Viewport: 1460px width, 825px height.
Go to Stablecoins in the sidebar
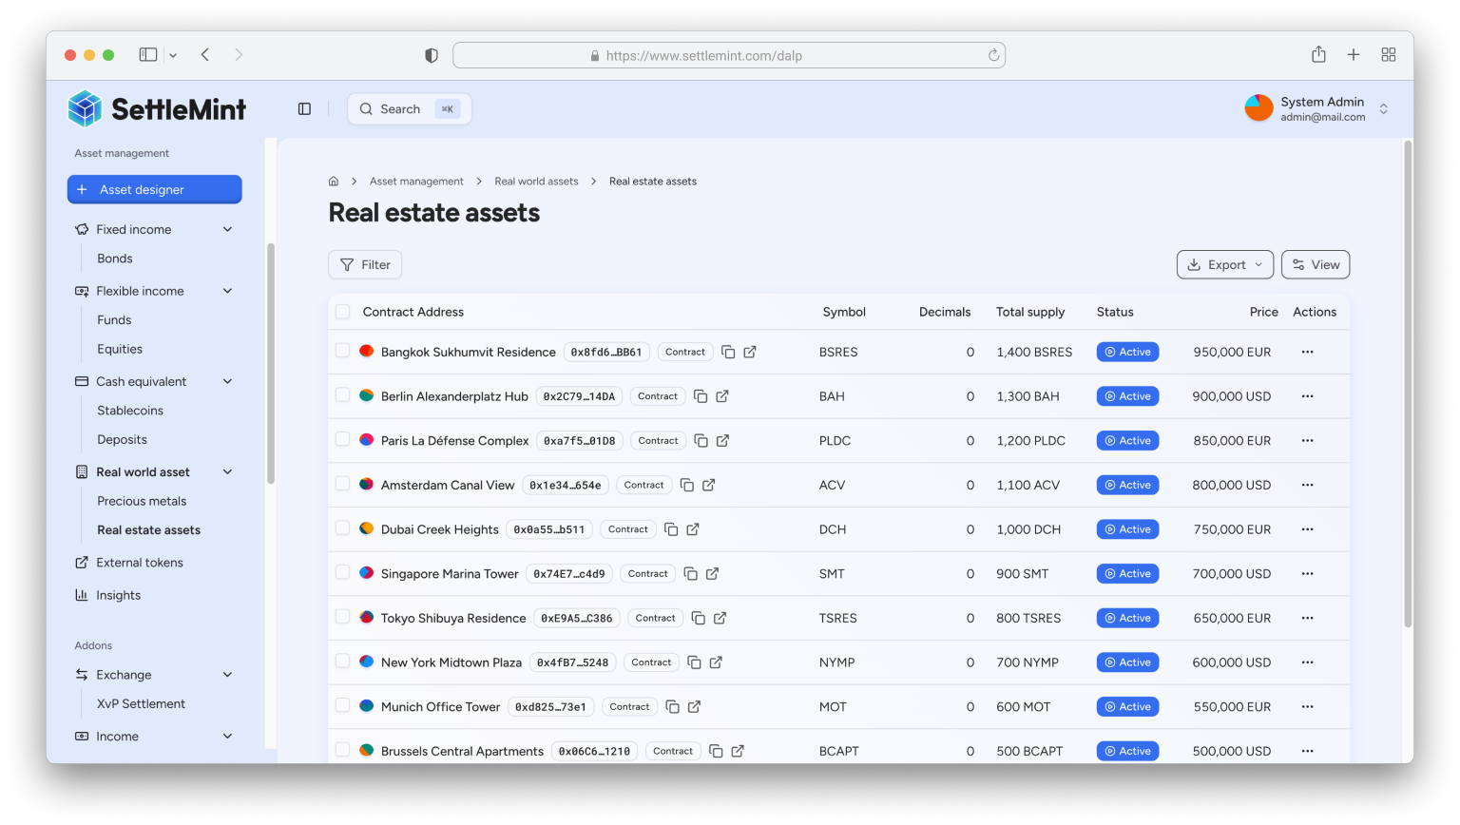coord(130,411)
